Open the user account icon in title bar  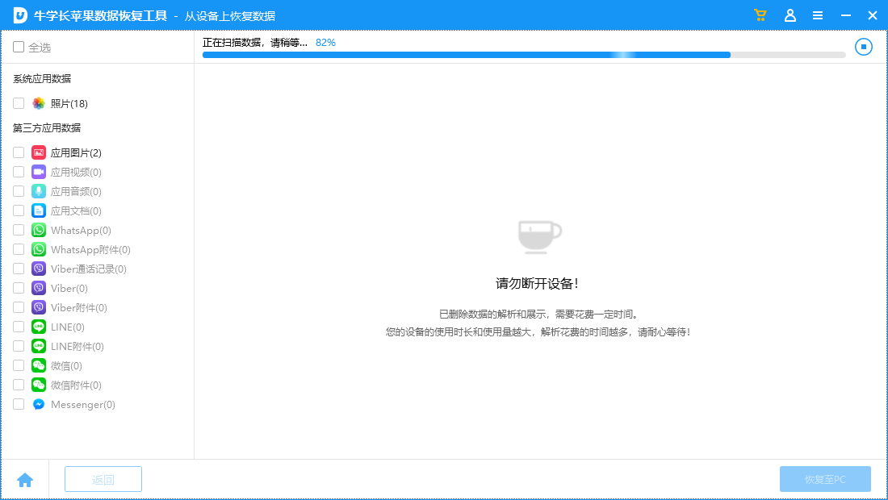(x=790, y=15)
